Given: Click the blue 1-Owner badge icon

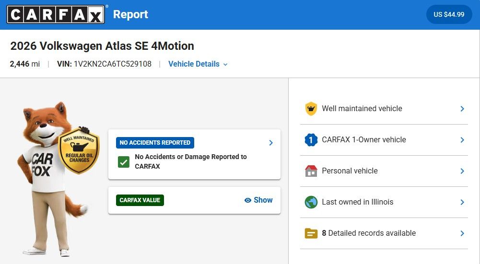Looking at the screenshot, I should (311, 140).
